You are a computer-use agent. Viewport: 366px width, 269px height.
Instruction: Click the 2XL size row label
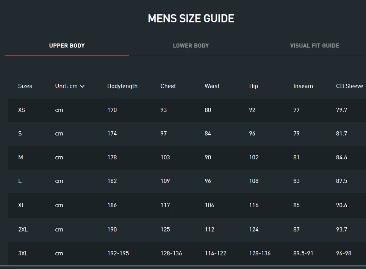(x=23, y=230)
